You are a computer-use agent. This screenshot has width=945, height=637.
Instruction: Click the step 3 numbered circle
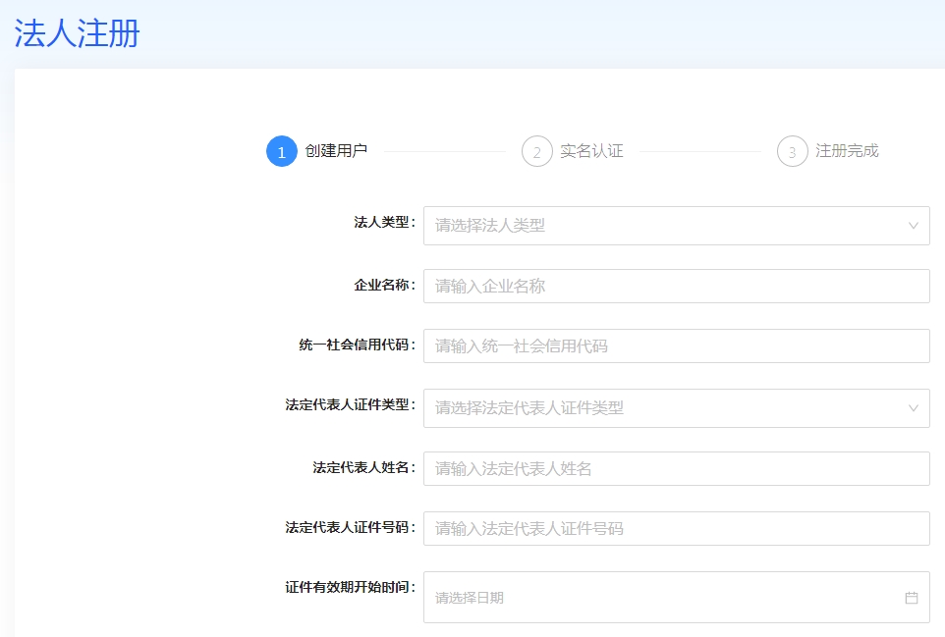pyautogui.click(x=793, y=151)
